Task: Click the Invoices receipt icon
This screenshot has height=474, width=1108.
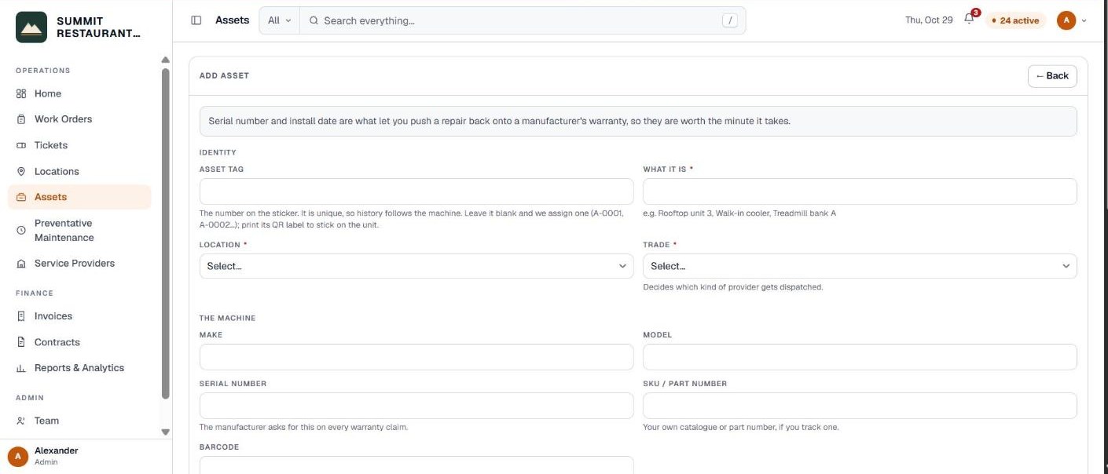Action: 21,316
